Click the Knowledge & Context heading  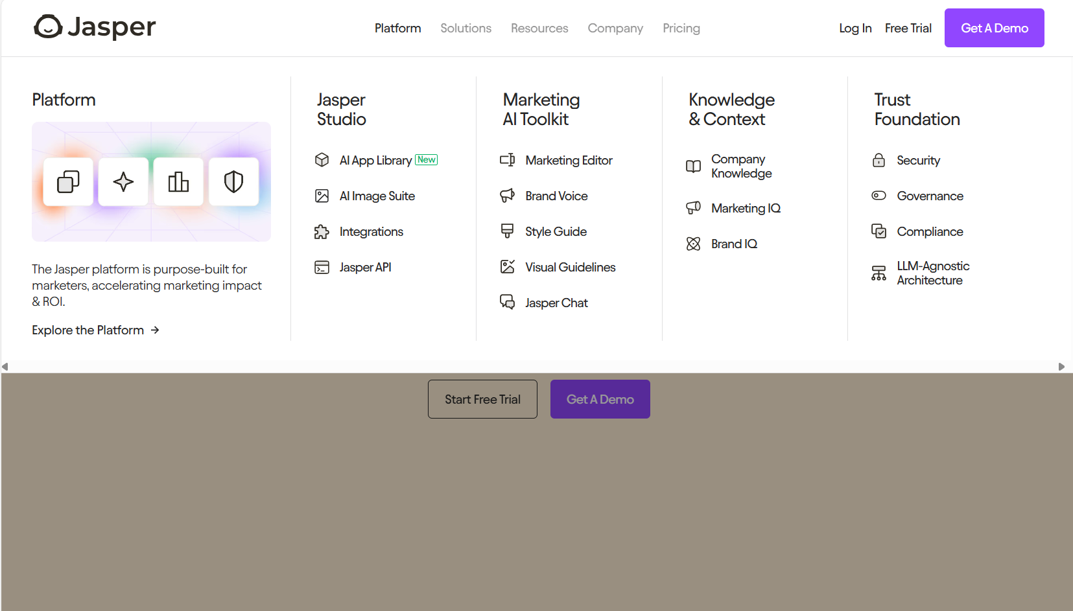[x=731, y=110]
